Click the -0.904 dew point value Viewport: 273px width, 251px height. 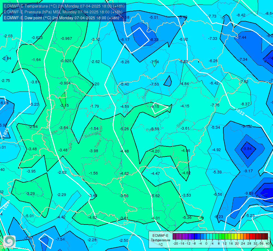pos(65,83)
